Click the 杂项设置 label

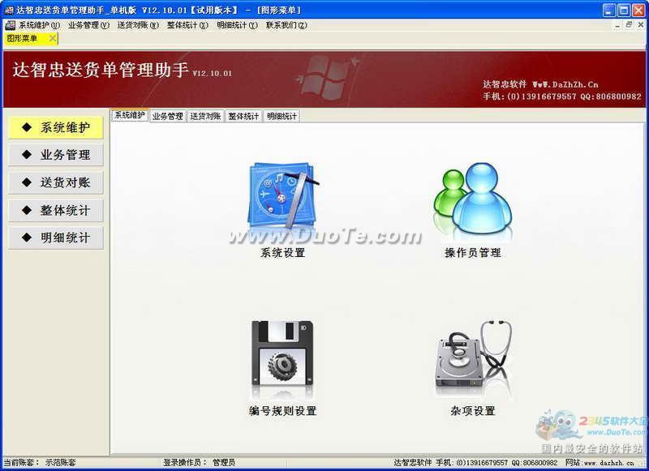[x=473, y=411]
